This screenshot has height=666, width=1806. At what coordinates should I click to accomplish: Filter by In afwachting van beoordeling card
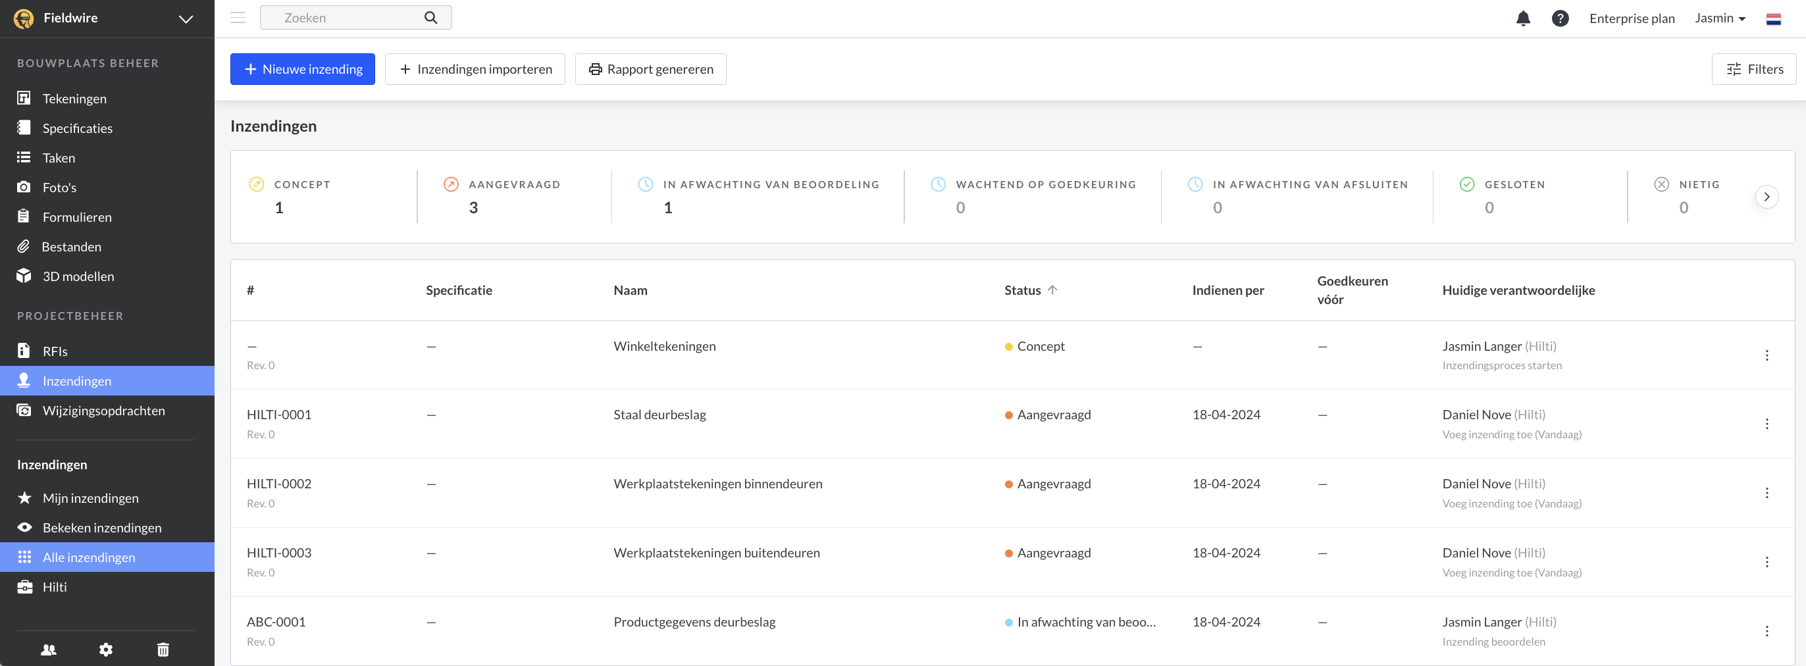click(x=758, y=196)
